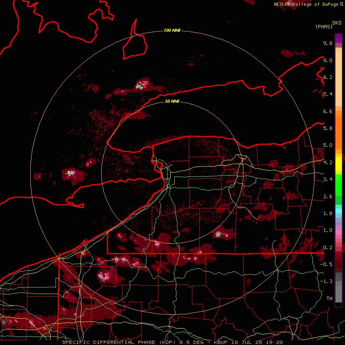Select the 1.0 value on the legend
The image size is (345, 345).
coord(328,230)
